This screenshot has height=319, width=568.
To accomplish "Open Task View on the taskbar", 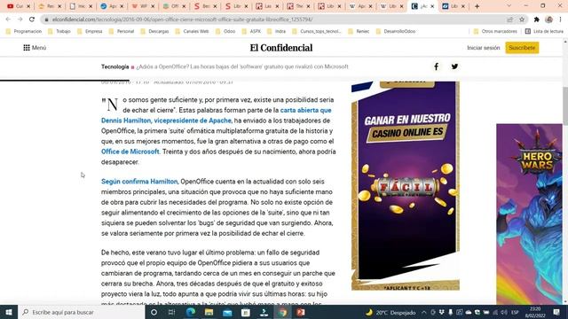I will pyautogui.click(x=171, y=312).
